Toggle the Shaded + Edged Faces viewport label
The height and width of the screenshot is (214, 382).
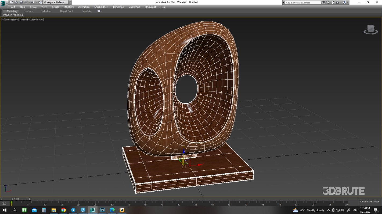[31, 20]
